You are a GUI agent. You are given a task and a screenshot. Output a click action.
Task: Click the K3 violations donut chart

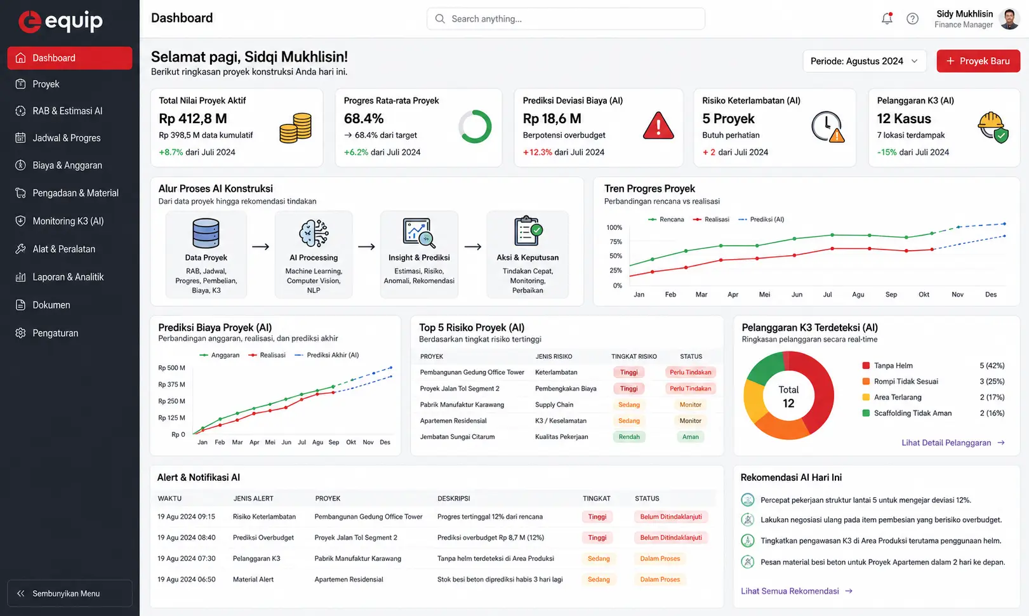click(788, 396)
